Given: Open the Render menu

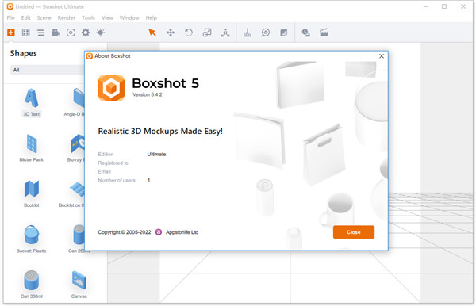Looking at the screenshot, I should click(x=66, y=18).
